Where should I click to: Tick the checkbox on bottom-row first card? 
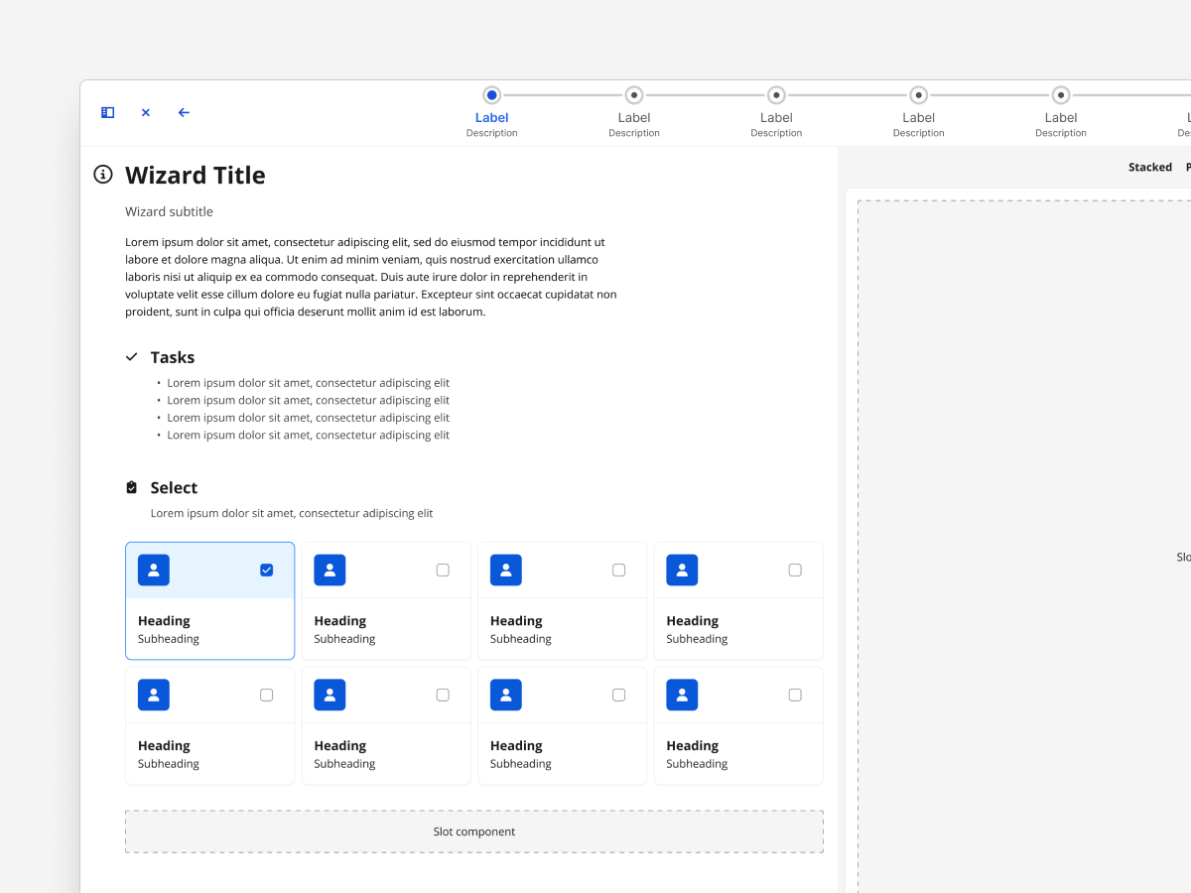pos(266,695)
